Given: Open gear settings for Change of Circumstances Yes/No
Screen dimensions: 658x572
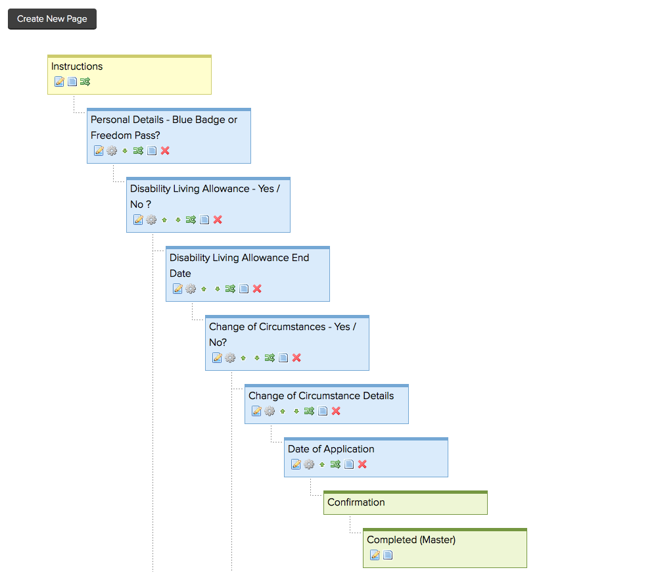Looking at the screenshot, I should (x=230, y=358).
